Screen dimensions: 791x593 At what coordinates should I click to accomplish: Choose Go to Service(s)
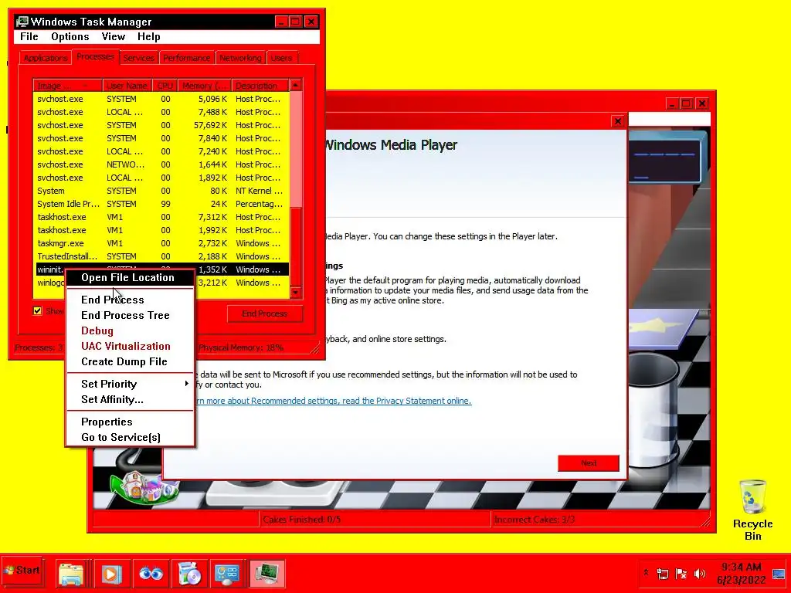click(130, 437)
